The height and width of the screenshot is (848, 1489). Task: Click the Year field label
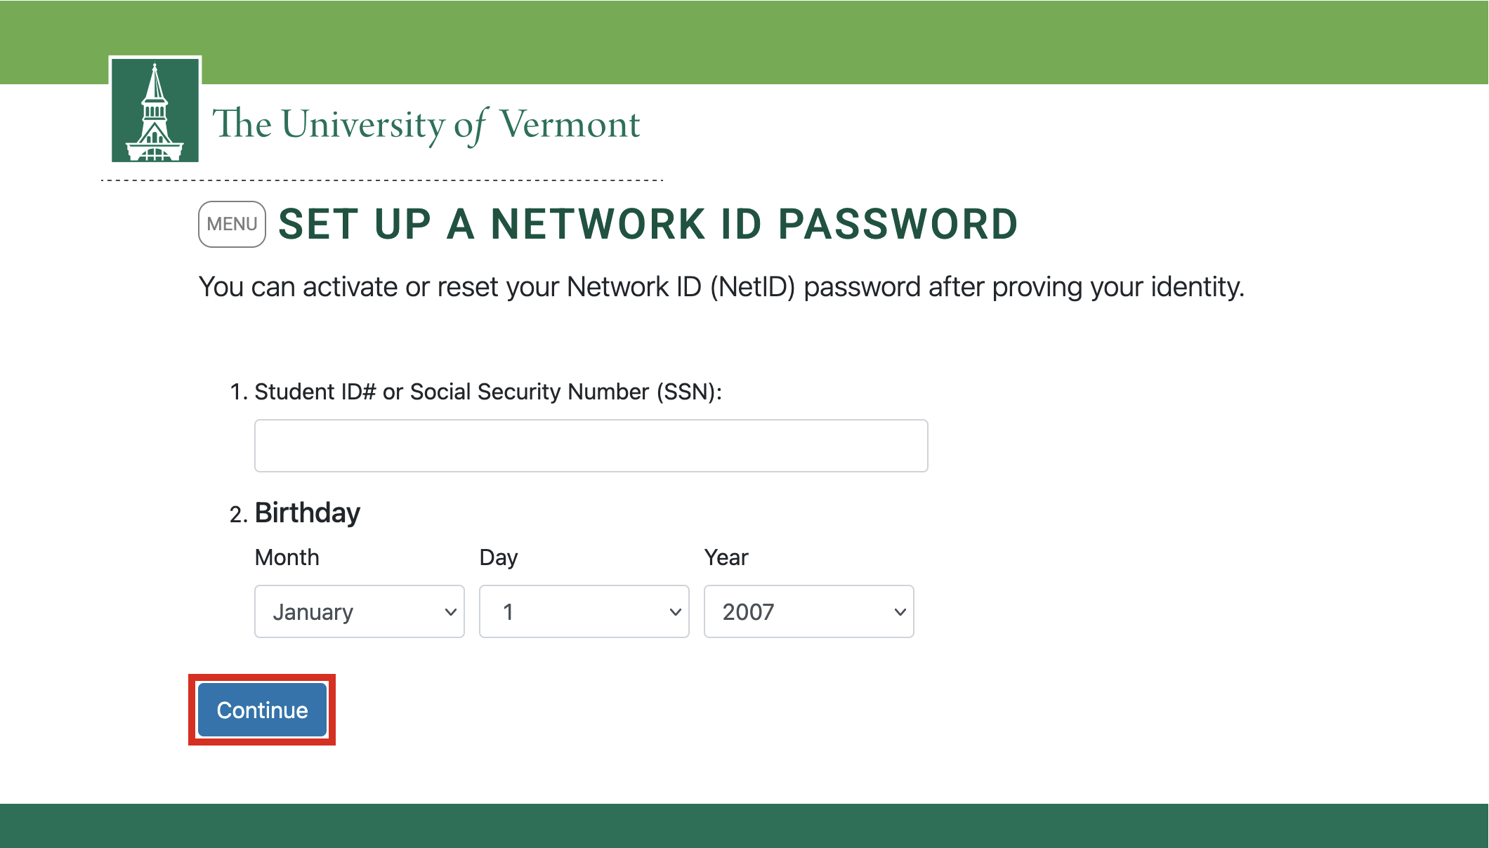pyautogui.click(x=726, y=557)
